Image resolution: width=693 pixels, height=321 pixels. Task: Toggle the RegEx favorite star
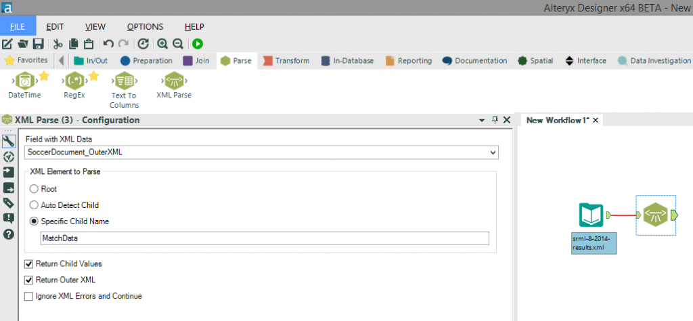click(x=93, y=76)
